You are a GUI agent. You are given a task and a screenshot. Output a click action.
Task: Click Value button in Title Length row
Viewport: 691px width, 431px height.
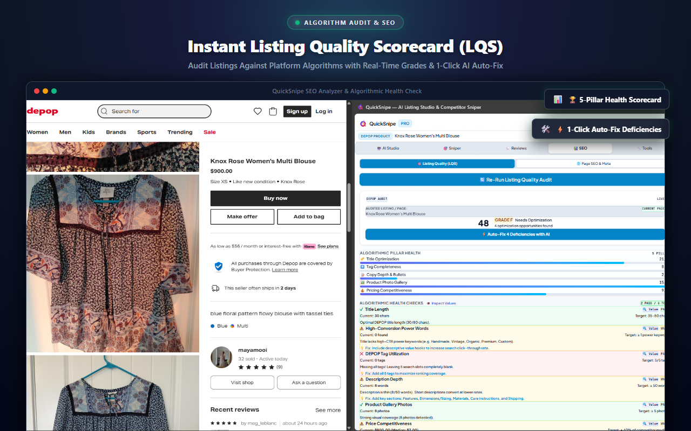(651, 310)
